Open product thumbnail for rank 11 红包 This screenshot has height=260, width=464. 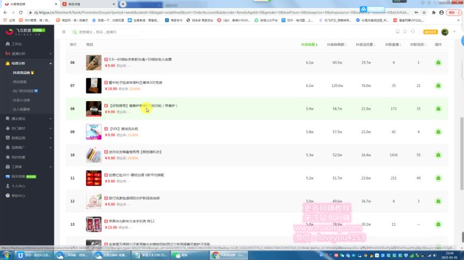click(93, 178)
